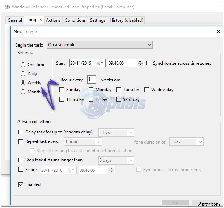This screenshot has height=208, width=224.
Task: Select the Weekly radio button
Action: click(x=23, y=83)
